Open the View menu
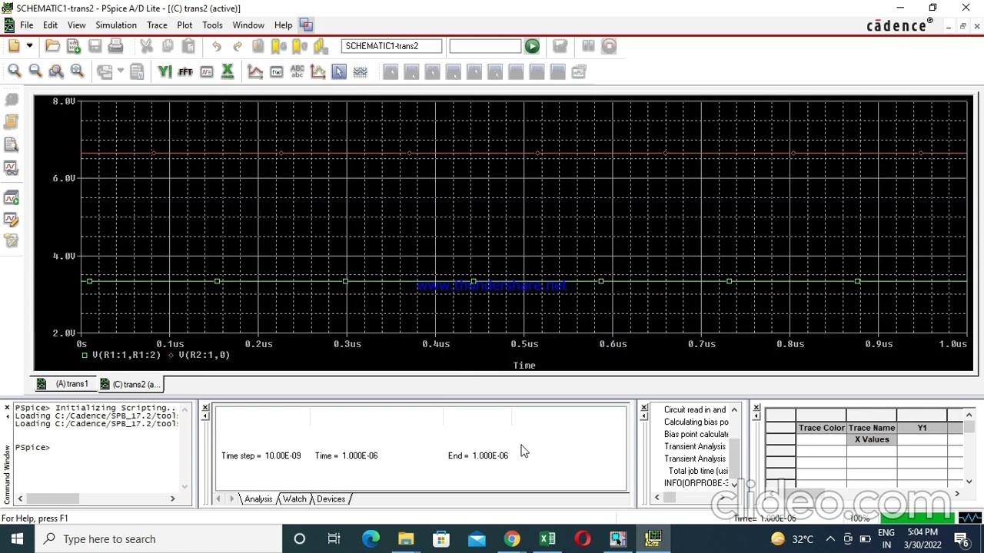 76,25
